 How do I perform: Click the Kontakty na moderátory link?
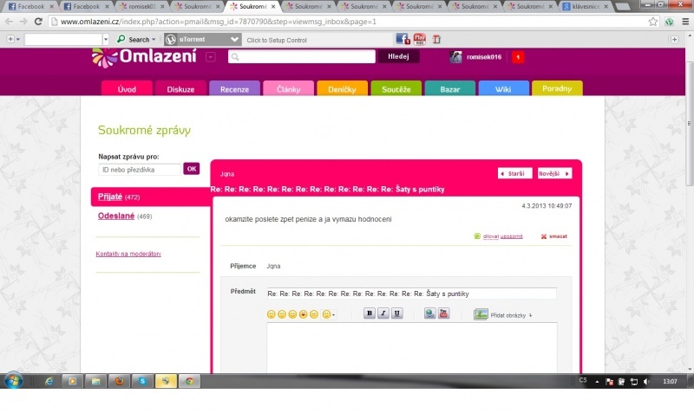tap(128, 254)
